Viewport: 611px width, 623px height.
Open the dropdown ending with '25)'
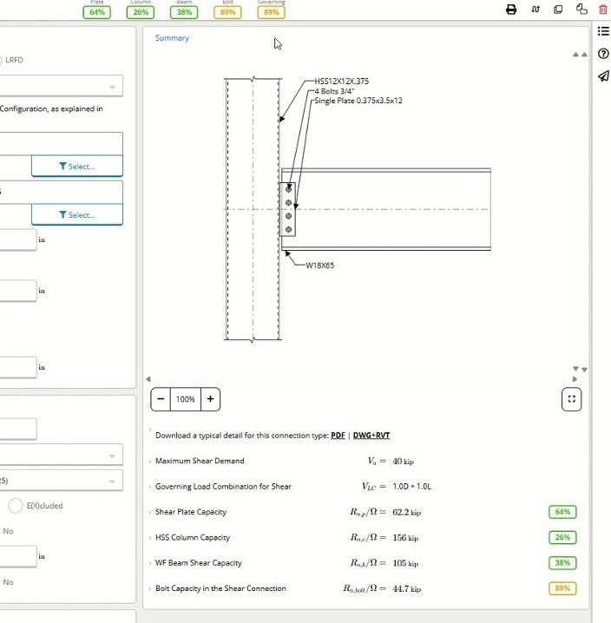tap(62, 481)
